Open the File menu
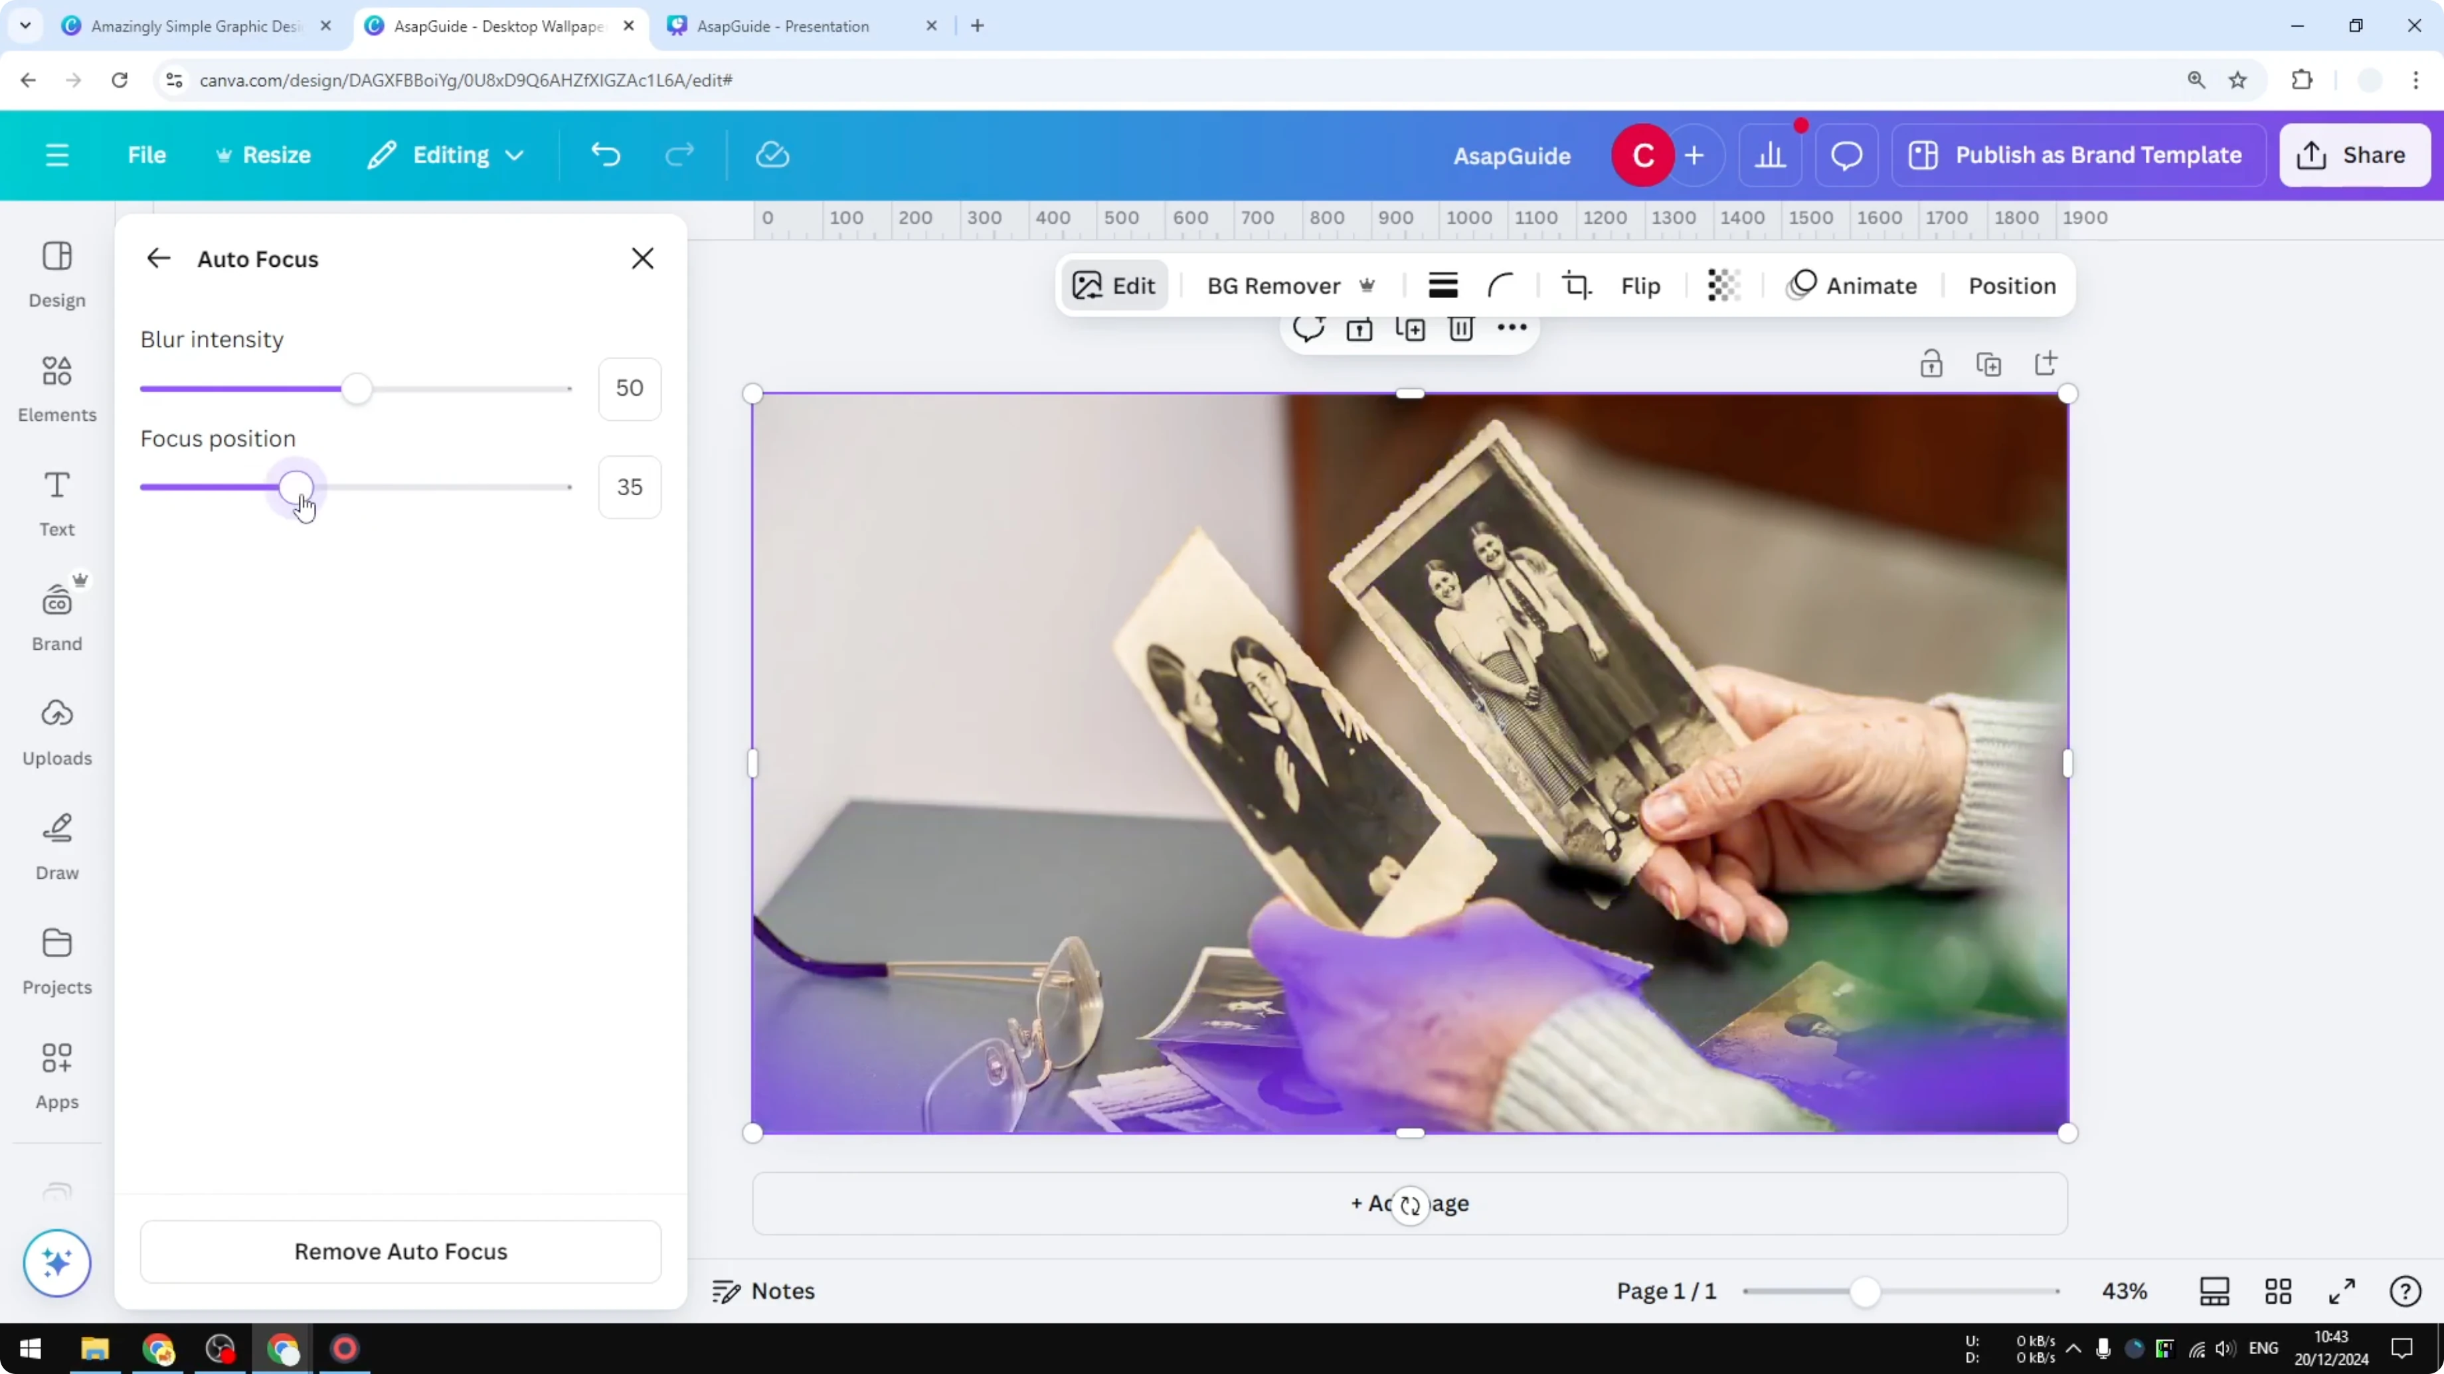 [147, 155]
